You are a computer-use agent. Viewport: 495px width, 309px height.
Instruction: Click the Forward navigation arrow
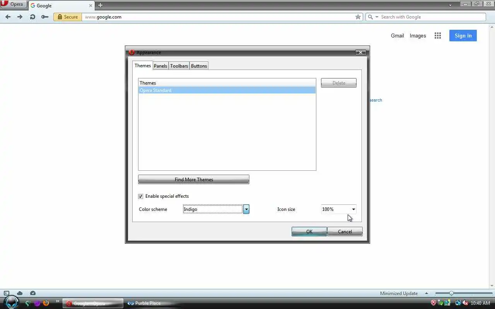click(20, 17)
